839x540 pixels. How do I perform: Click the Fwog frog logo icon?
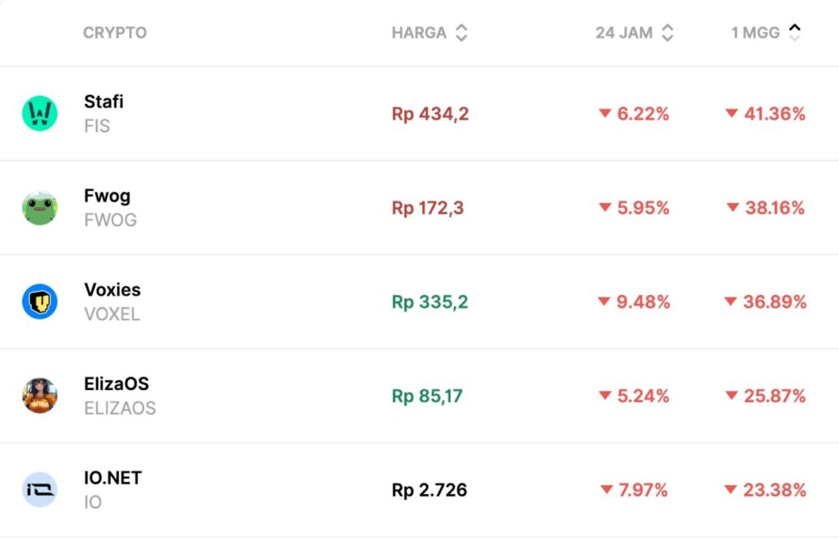[39, 207]
